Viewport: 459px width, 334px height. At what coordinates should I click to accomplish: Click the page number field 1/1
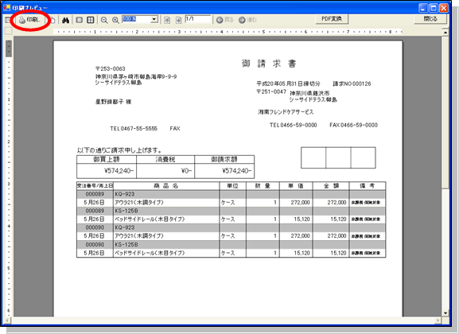point(198,19)
